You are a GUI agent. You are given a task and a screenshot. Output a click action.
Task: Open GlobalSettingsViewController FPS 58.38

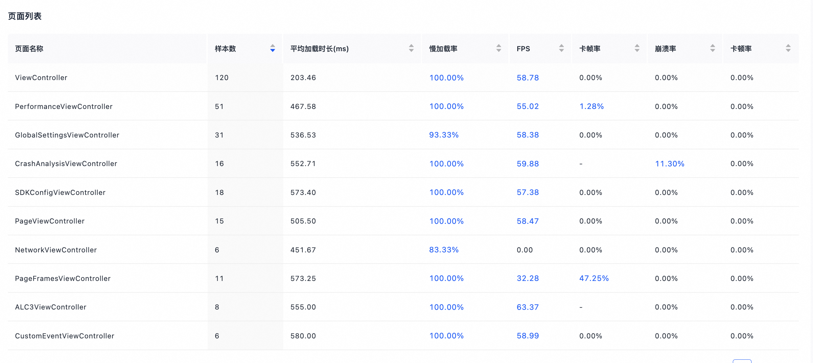click(528, 135)
